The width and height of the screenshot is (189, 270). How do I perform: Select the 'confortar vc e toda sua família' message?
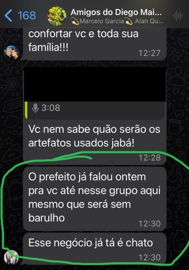[x=94, y=44]
